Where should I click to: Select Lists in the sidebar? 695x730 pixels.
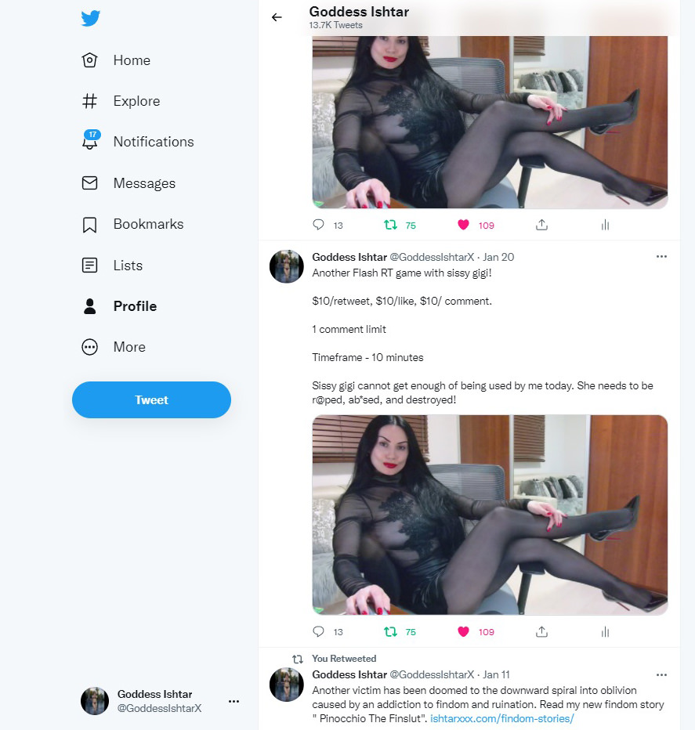point(112,266)
